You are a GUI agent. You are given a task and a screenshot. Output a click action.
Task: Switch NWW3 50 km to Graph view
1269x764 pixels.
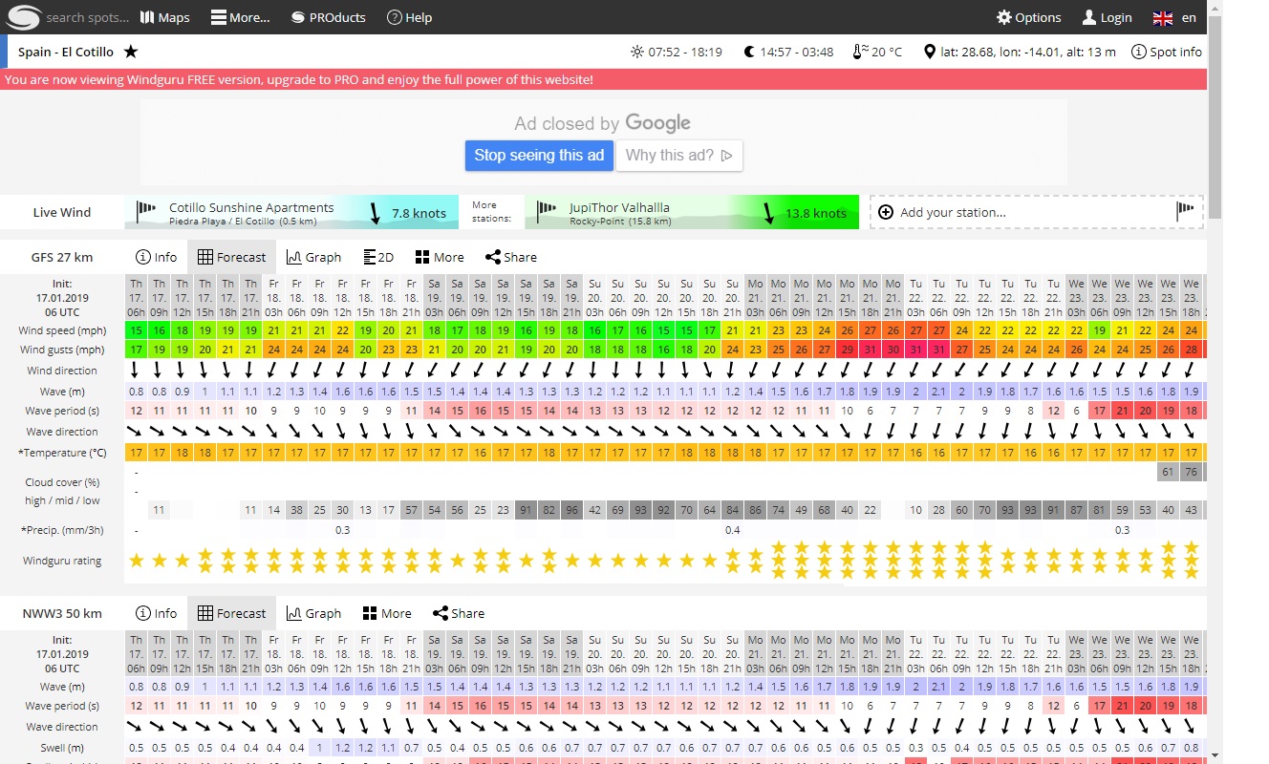(313, 613)
